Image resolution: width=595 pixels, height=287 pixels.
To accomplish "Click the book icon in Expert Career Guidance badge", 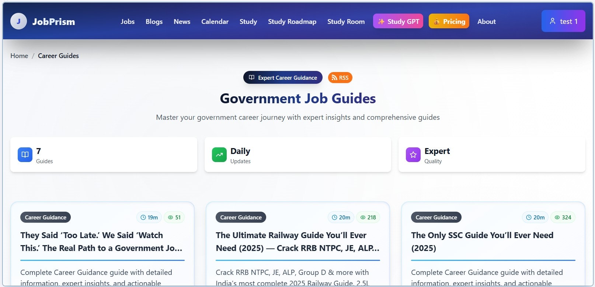I will [x=252, y=78].
